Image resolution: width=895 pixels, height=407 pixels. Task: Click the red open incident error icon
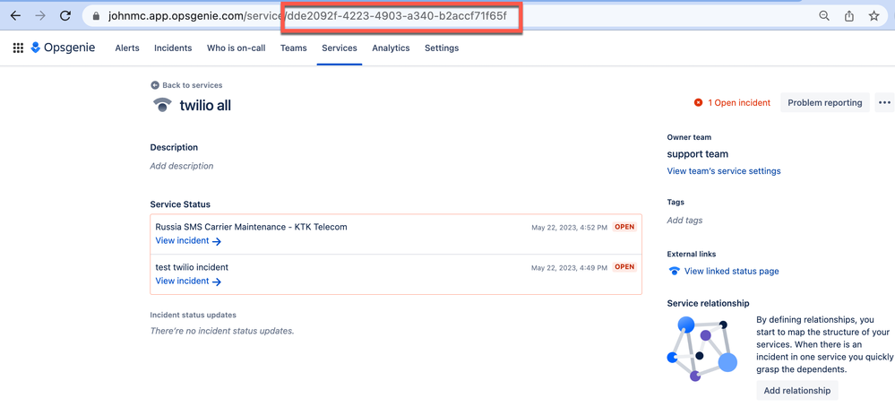[x=698, y=103]
